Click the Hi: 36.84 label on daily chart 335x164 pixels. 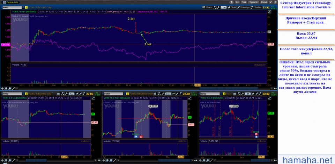[x=233, y=106]
